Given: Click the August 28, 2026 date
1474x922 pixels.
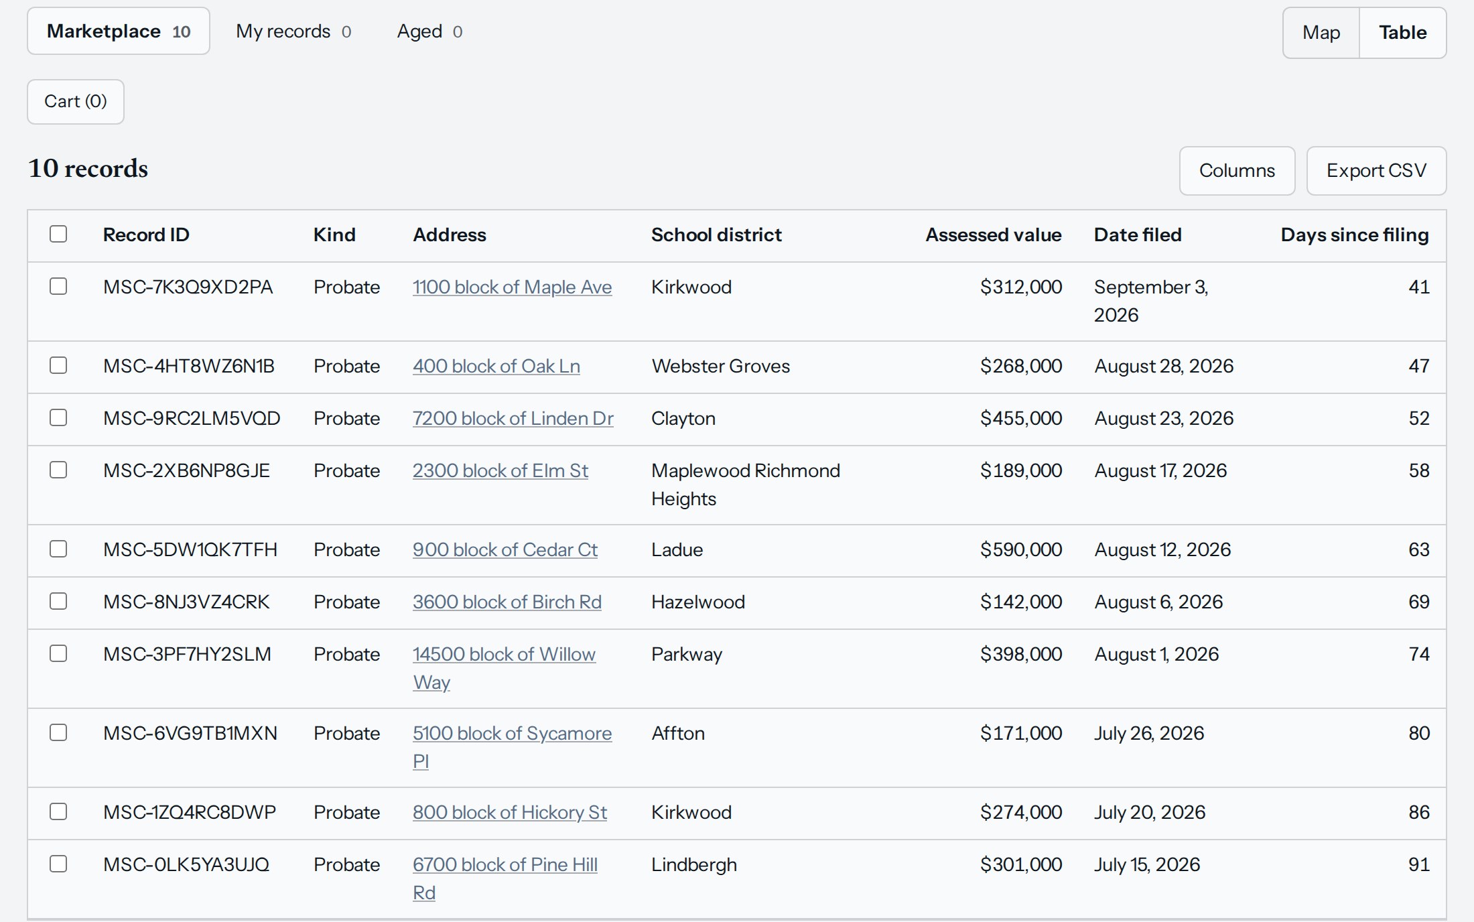Looking at the screenshot, I should click(1164, 367).
